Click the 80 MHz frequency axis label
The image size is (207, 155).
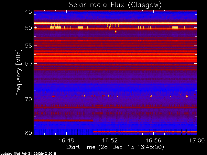(28, 133)
